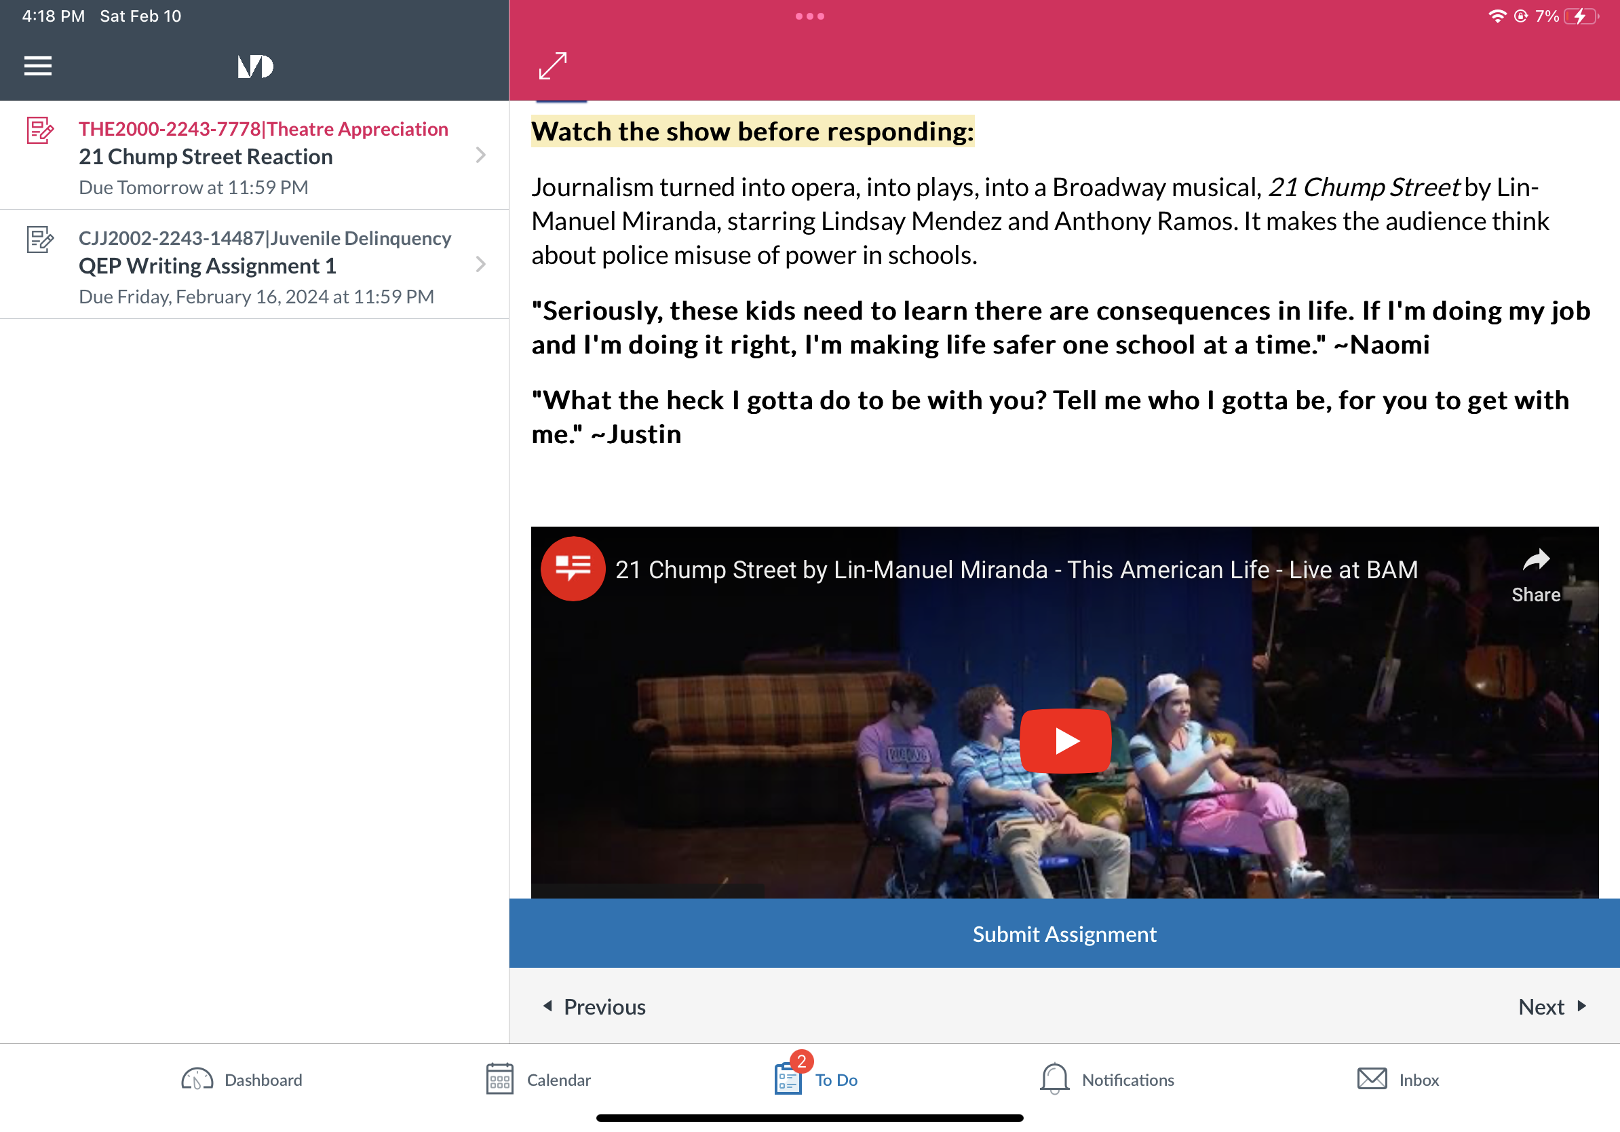Tap the 'Watch the show before responding:' heading
1620x1132 pixels.
tap(753, 132)
